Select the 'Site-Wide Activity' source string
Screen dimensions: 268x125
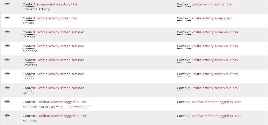point(36,9)
